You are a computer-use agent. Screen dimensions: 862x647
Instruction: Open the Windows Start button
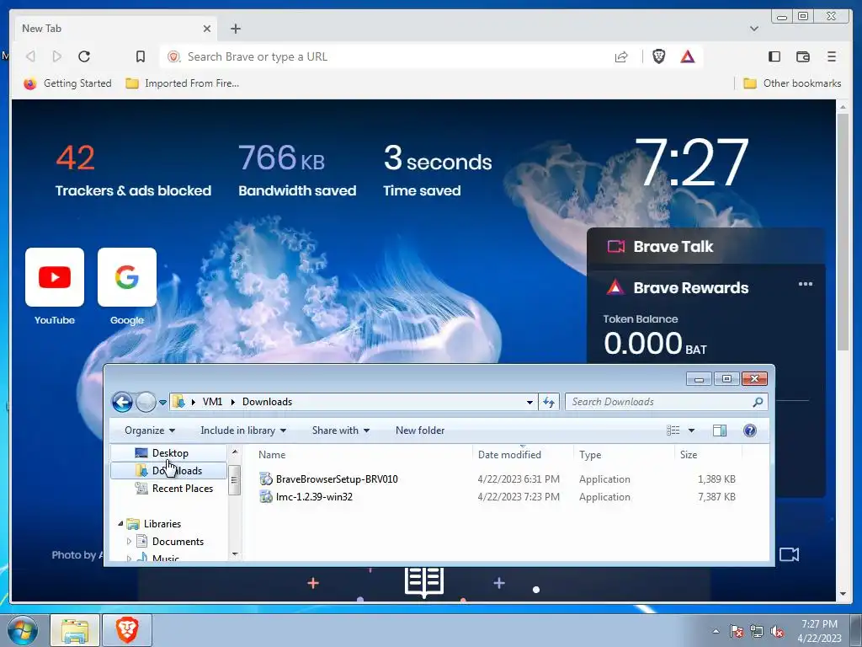click(x=22, y=630)
